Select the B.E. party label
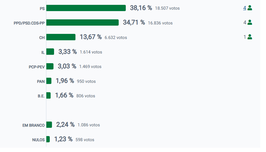 click(x=41, y=96)
